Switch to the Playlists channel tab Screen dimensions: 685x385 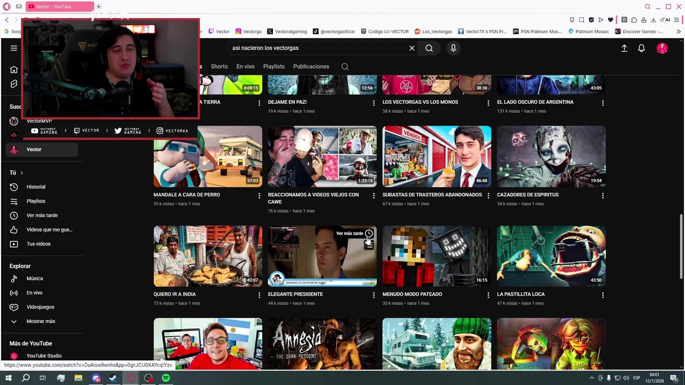[x=274, y=66]
